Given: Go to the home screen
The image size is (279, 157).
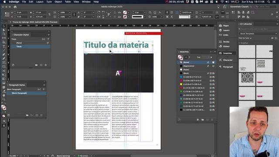Looking at the screenshot, I should [x=15, y=7].
